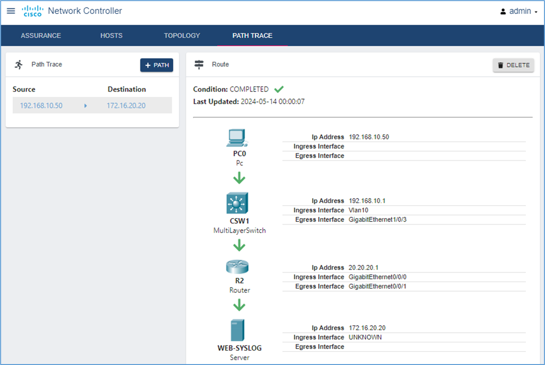Click the arrow between PC0 and CSW1
Image resolution: width=545 pixels, height=365 pixels.
tap(239, 178)
